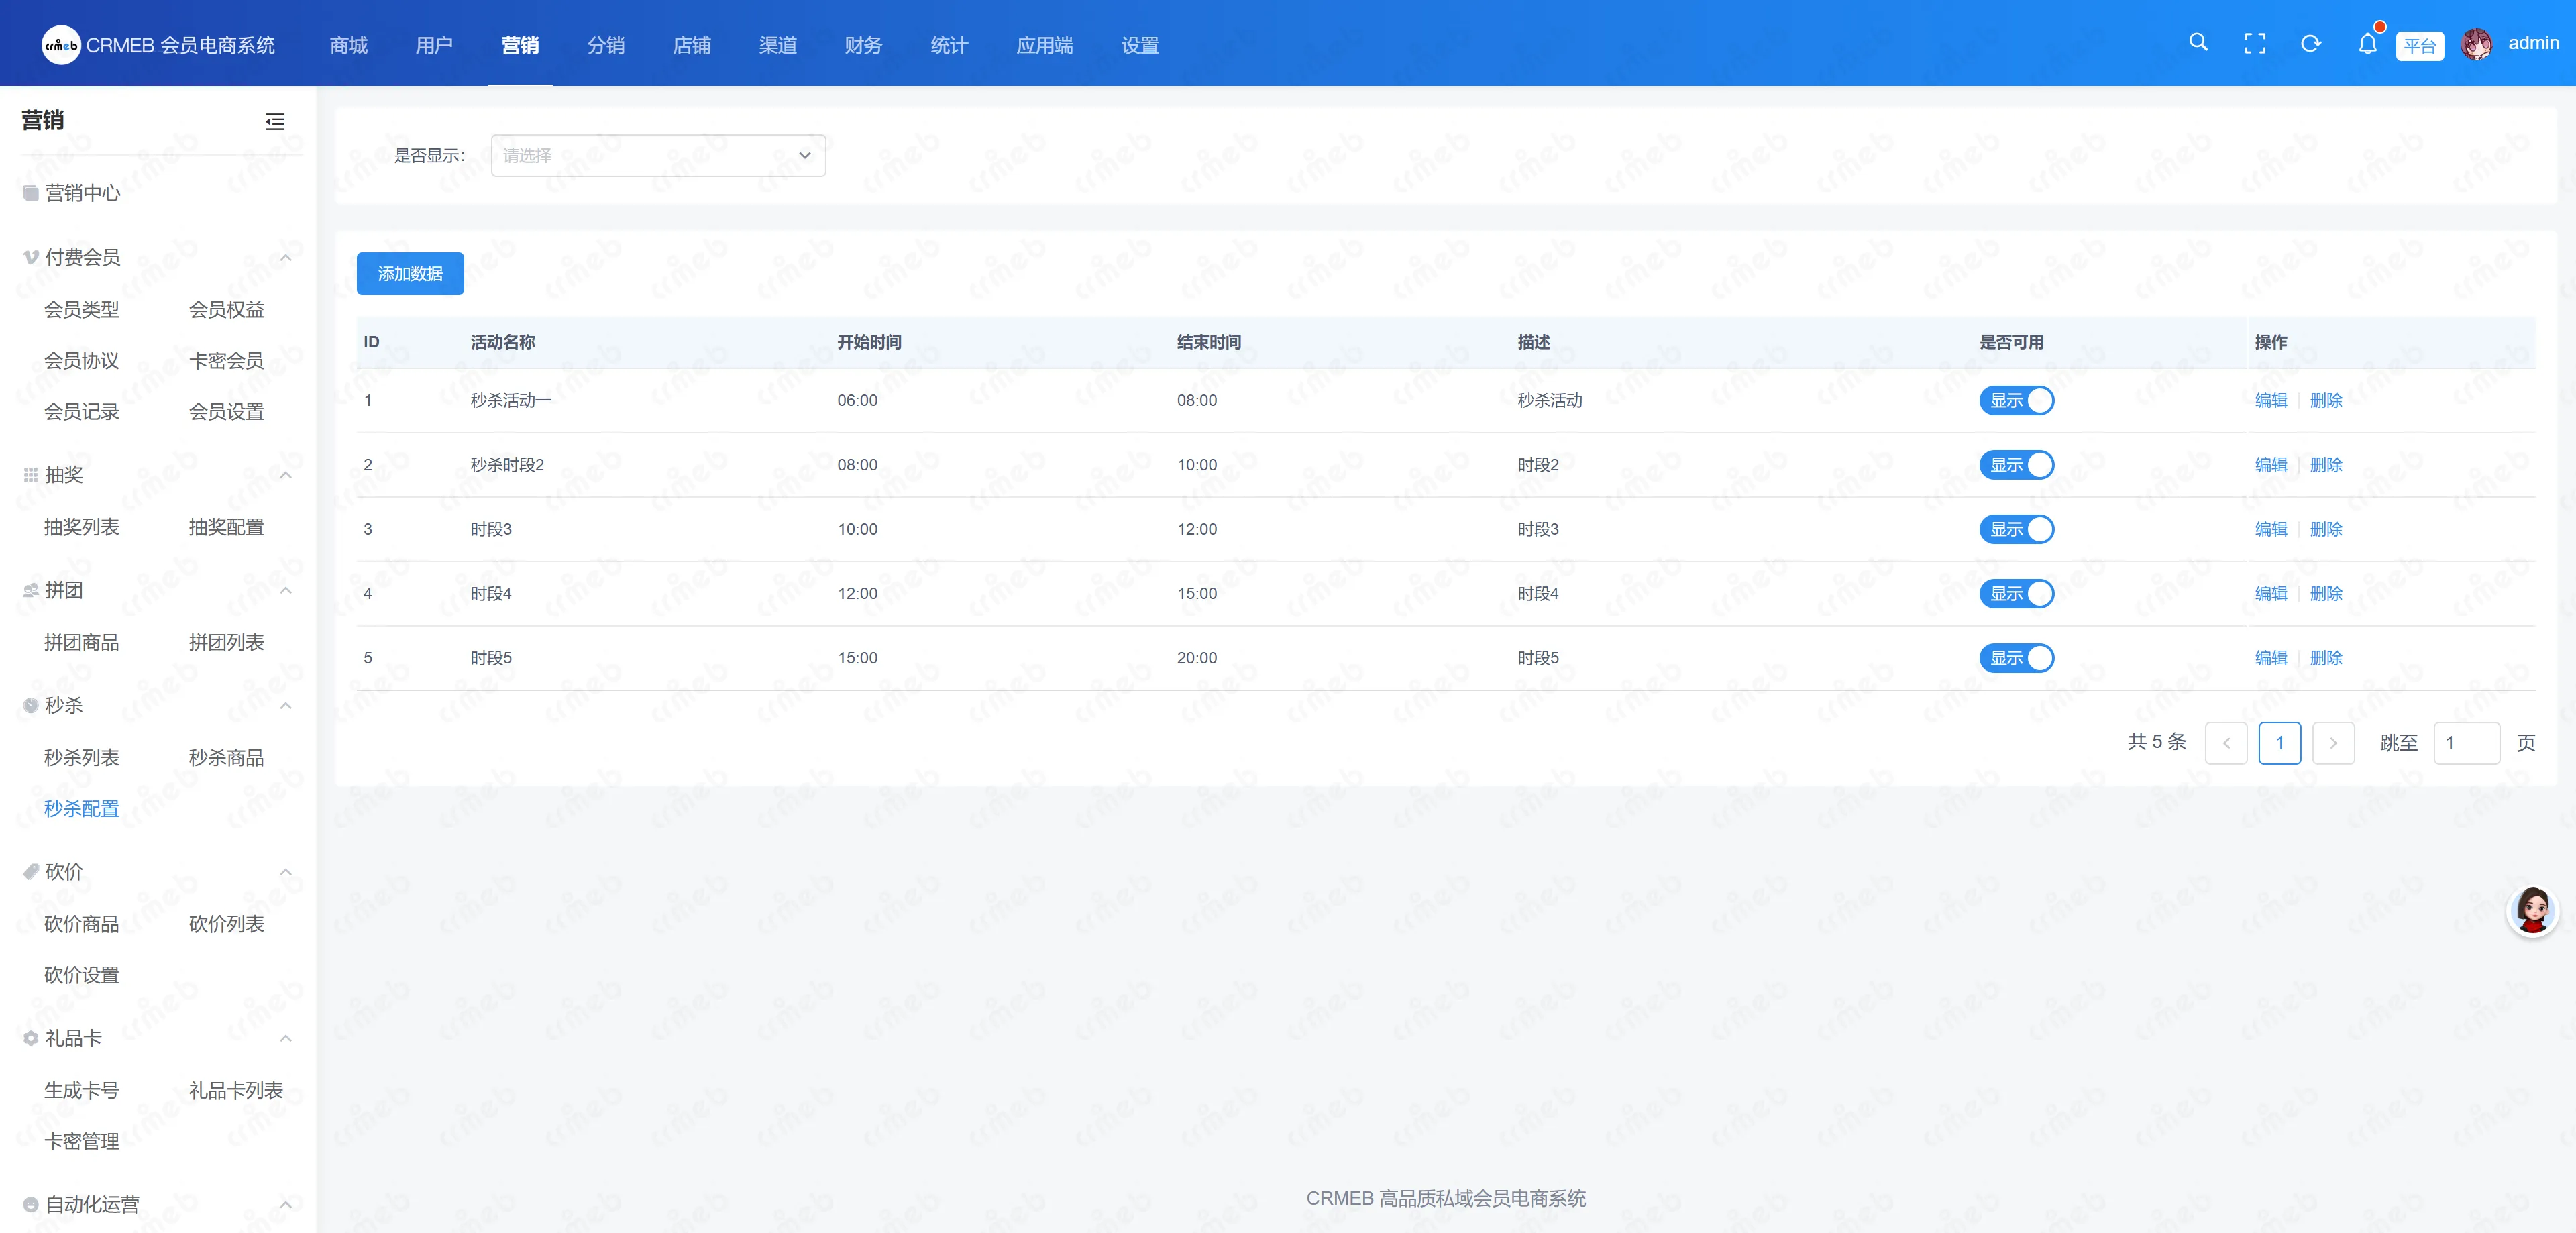The width and height of the screenshot is (2576, 1233).
Task: Toggle 显示 switch for 秒杀活动一
Action: point(2016,400)
